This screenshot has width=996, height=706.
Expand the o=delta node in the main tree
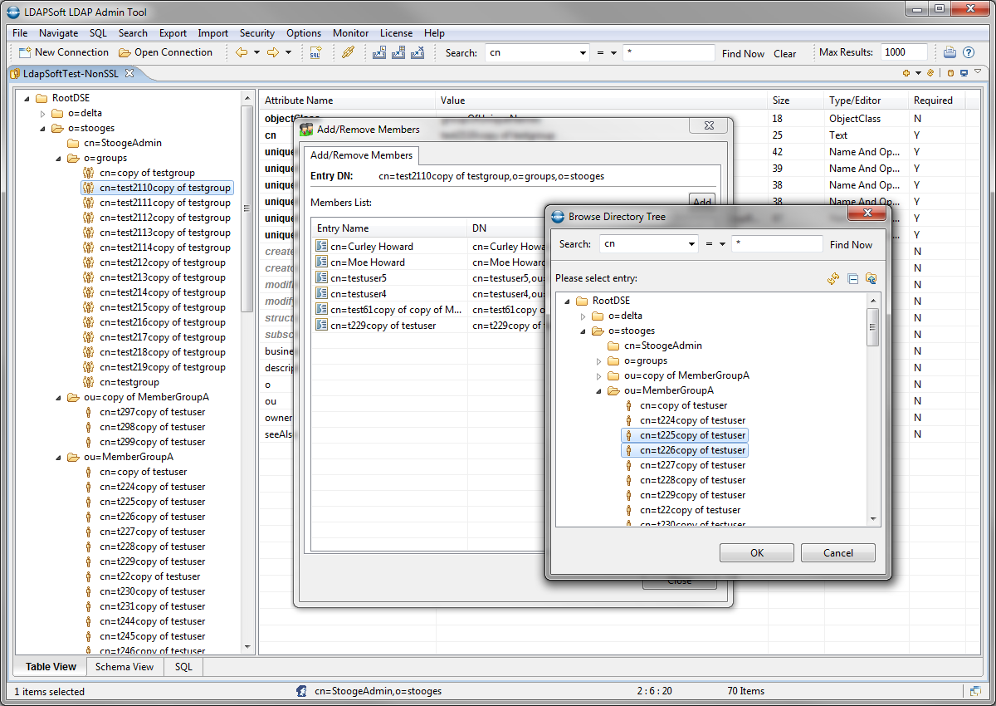click(x=43, y=113)
